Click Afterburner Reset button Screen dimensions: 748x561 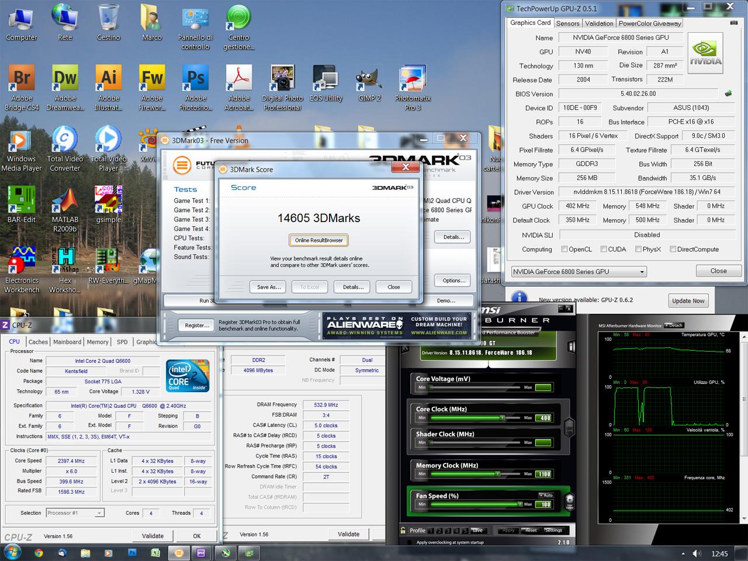click(531, 530)
